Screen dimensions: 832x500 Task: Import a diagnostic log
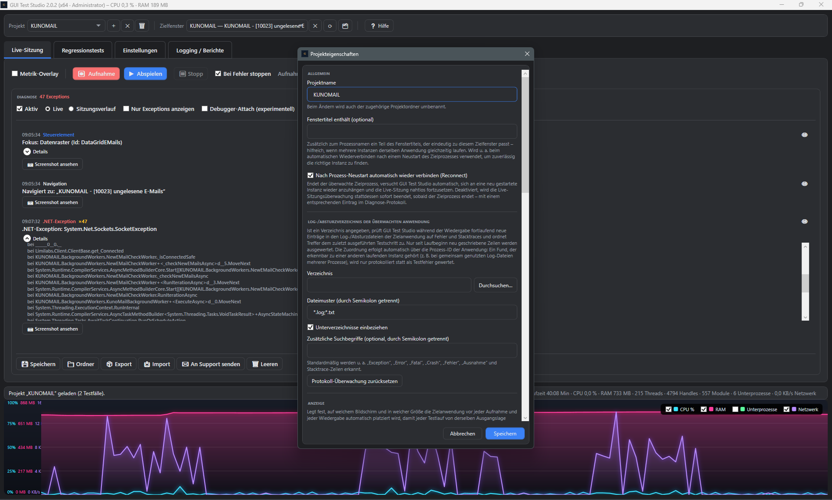(157, 364)
